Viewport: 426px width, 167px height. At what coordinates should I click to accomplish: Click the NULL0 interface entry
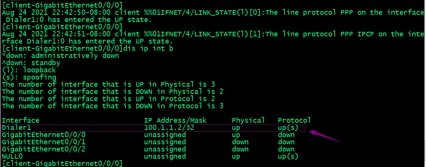12,156
